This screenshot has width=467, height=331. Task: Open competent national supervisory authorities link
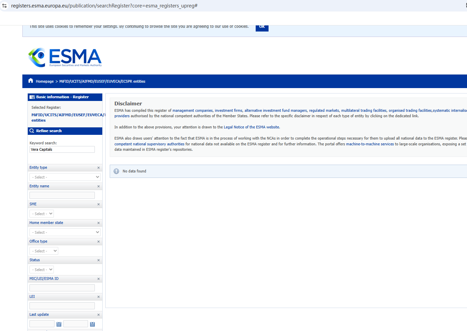[149, 144]
